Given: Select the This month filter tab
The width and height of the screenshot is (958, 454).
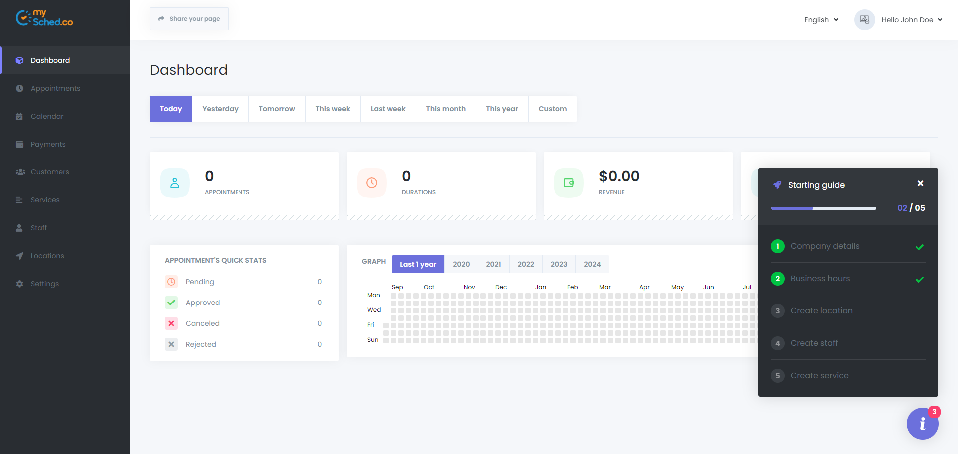Looking at the screenshot, I should (x=446, y=109).
